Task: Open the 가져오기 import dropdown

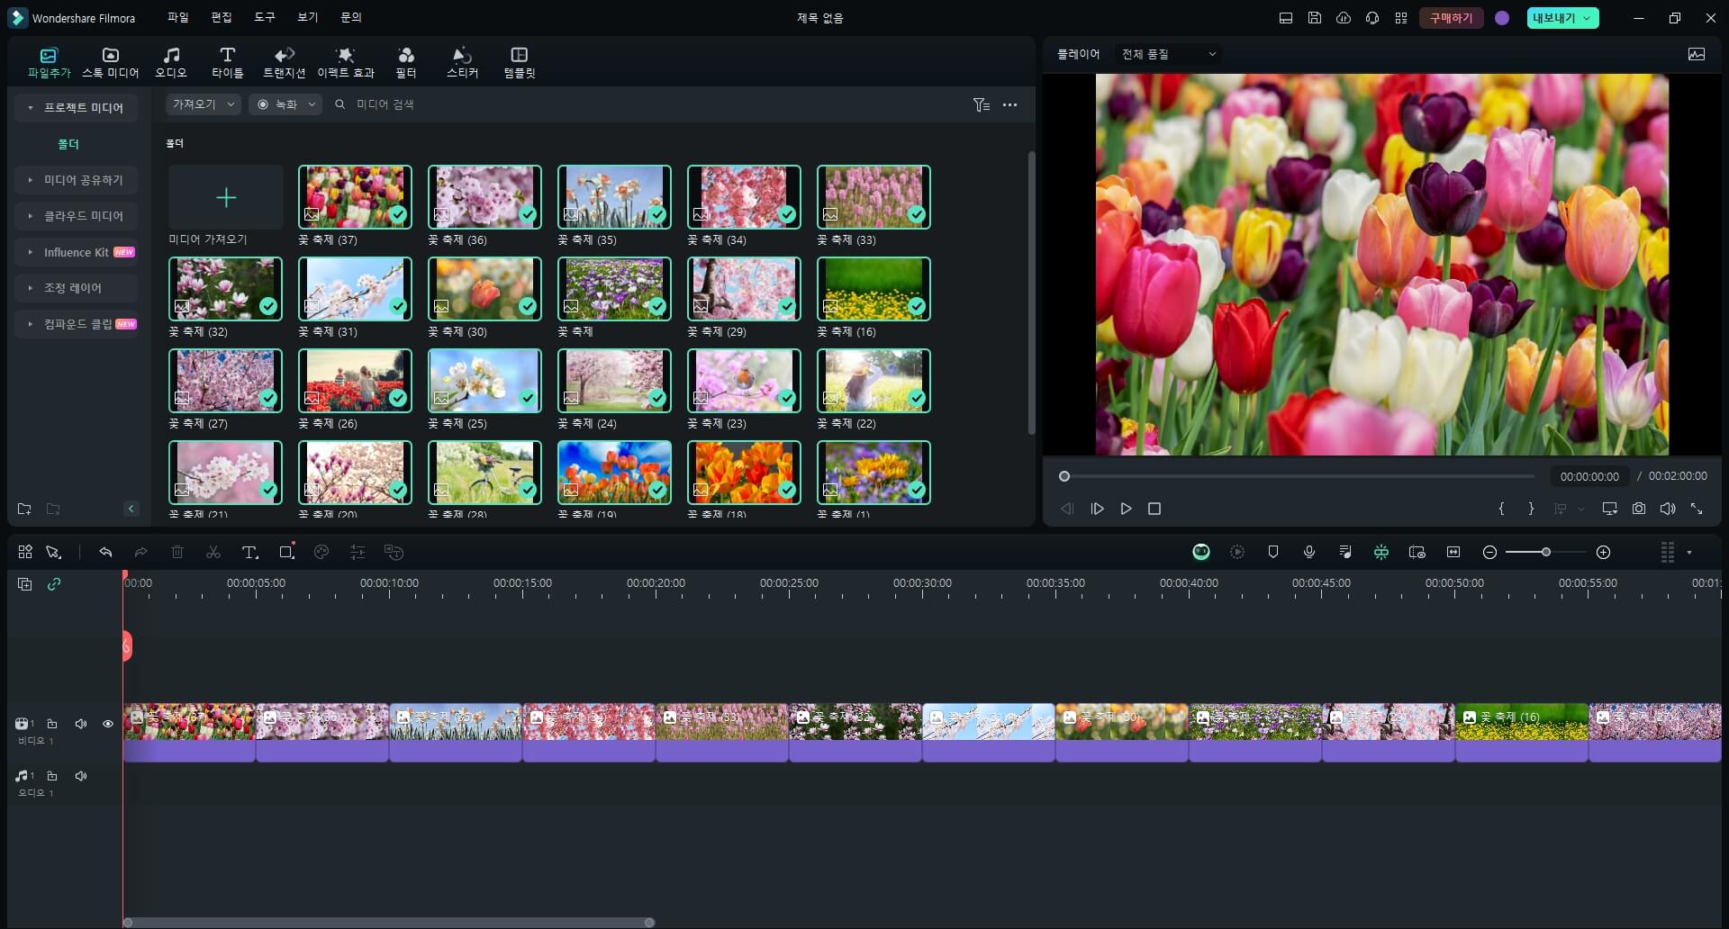Action: pos(203,104)
